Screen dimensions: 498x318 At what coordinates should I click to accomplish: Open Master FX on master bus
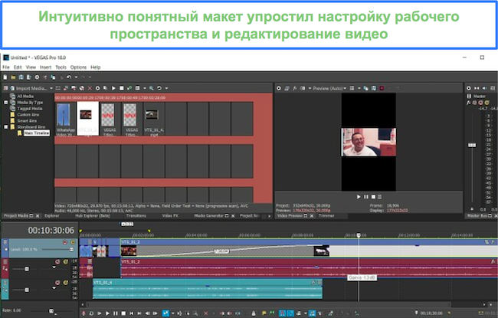point(469,103)
